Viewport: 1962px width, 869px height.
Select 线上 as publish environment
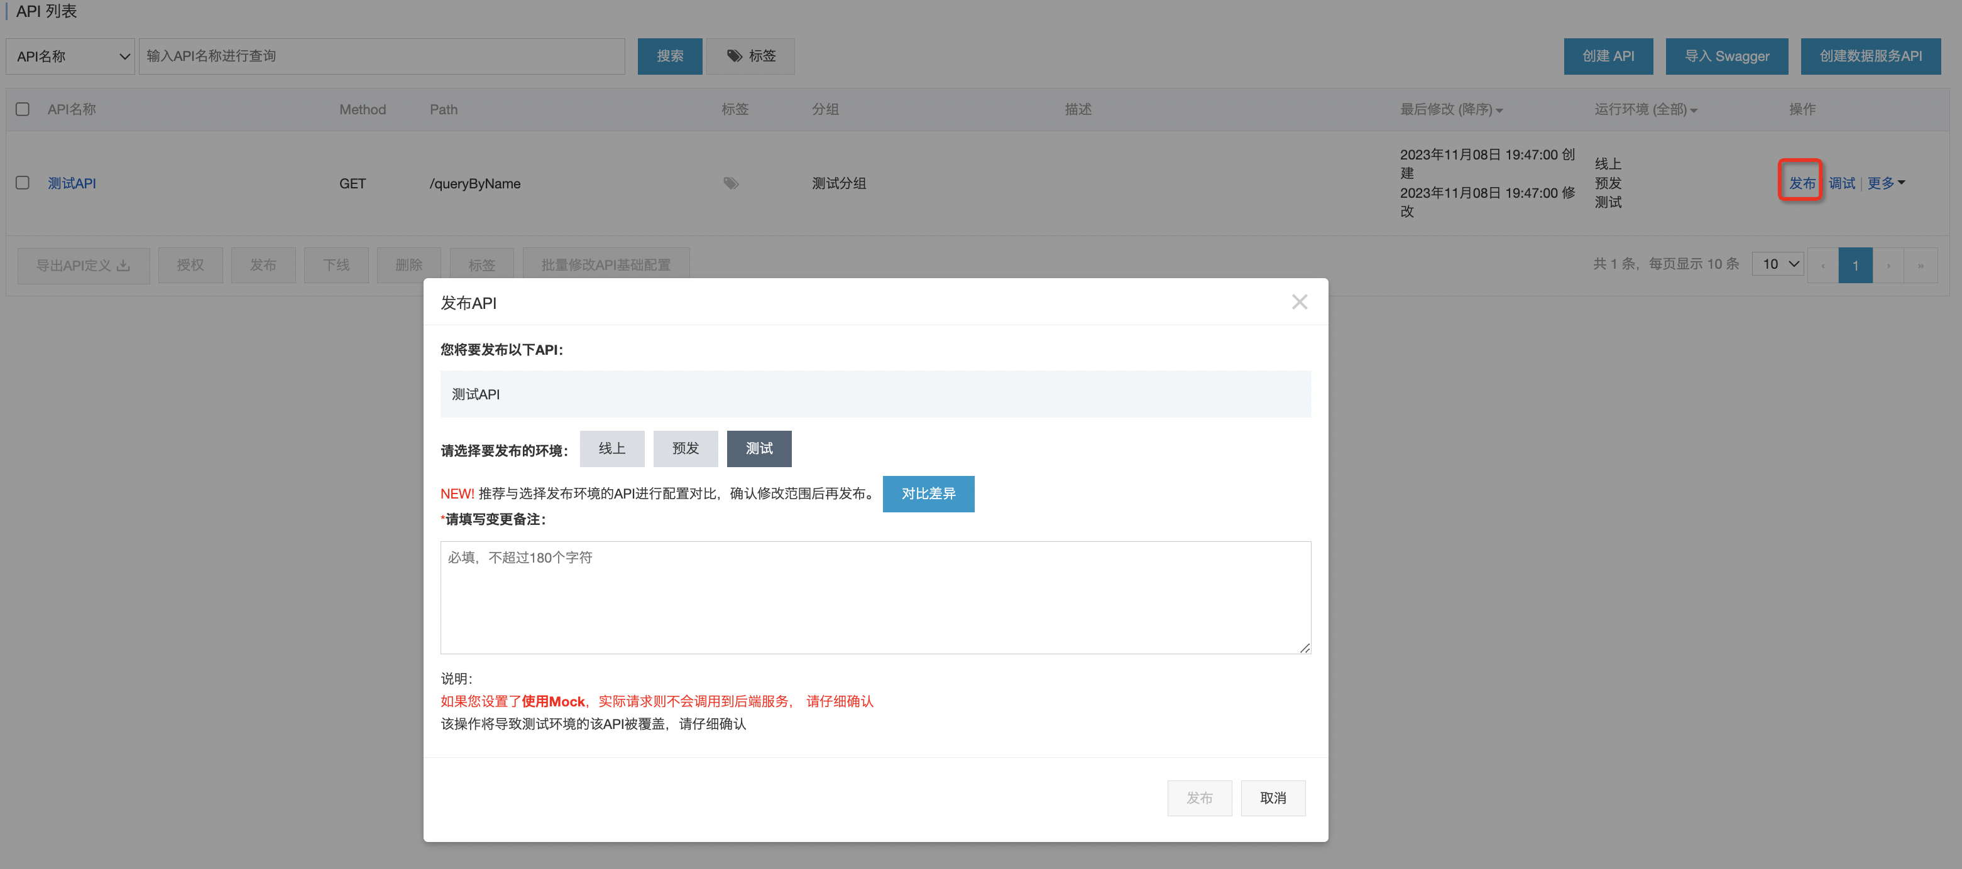611,448
